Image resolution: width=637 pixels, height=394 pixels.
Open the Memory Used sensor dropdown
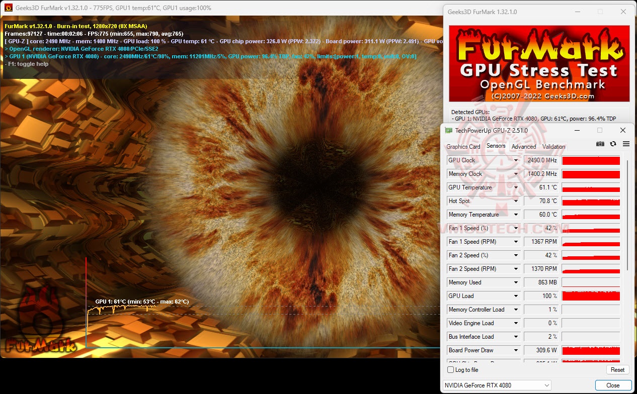[516, 282]
